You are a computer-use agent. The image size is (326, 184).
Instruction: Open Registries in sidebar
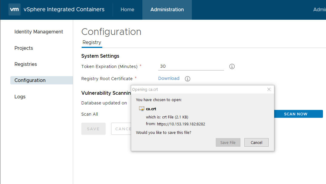[25, 64]
